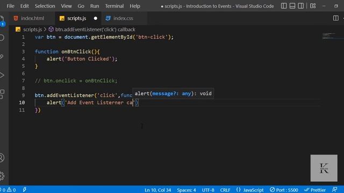The image size is (344, 193).
Task: Open the View menu
Action: tap(66, 6)
